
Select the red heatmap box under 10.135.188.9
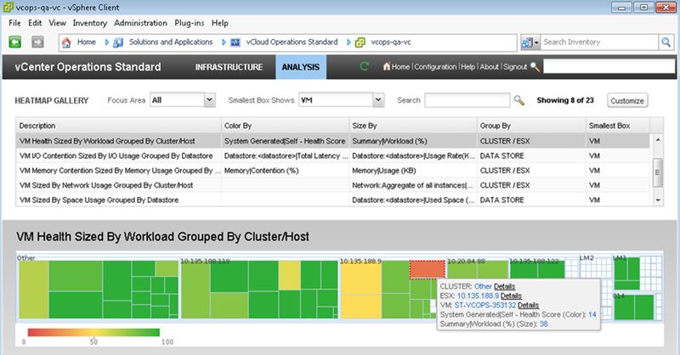point(428,268)
